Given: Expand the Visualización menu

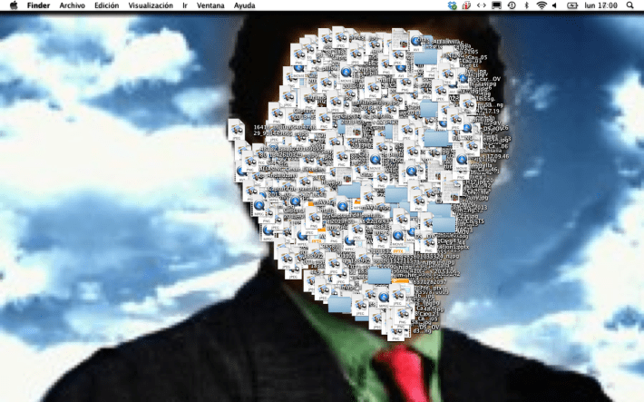Looking at the screenshot, I should [x=151, y=5].
